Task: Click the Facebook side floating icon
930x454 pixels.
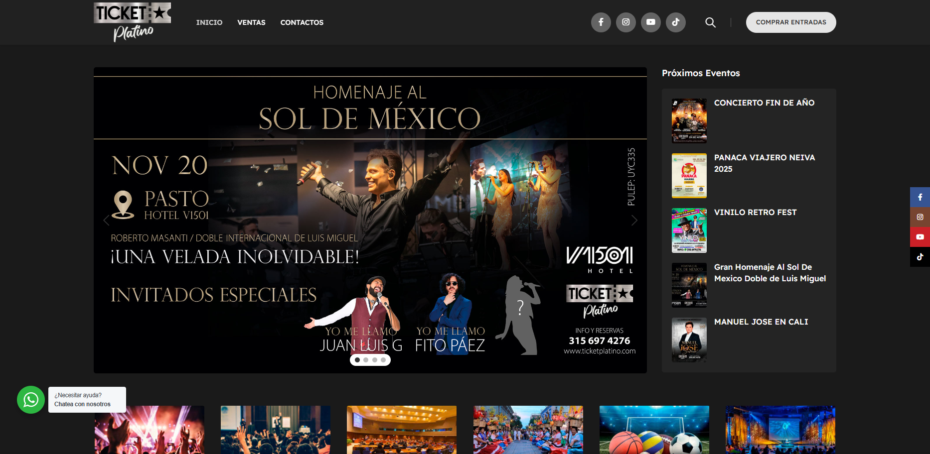Action: point(920,197)
